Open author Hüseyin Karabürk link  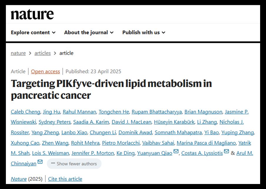pyautogui.click(x=174, y=122)
